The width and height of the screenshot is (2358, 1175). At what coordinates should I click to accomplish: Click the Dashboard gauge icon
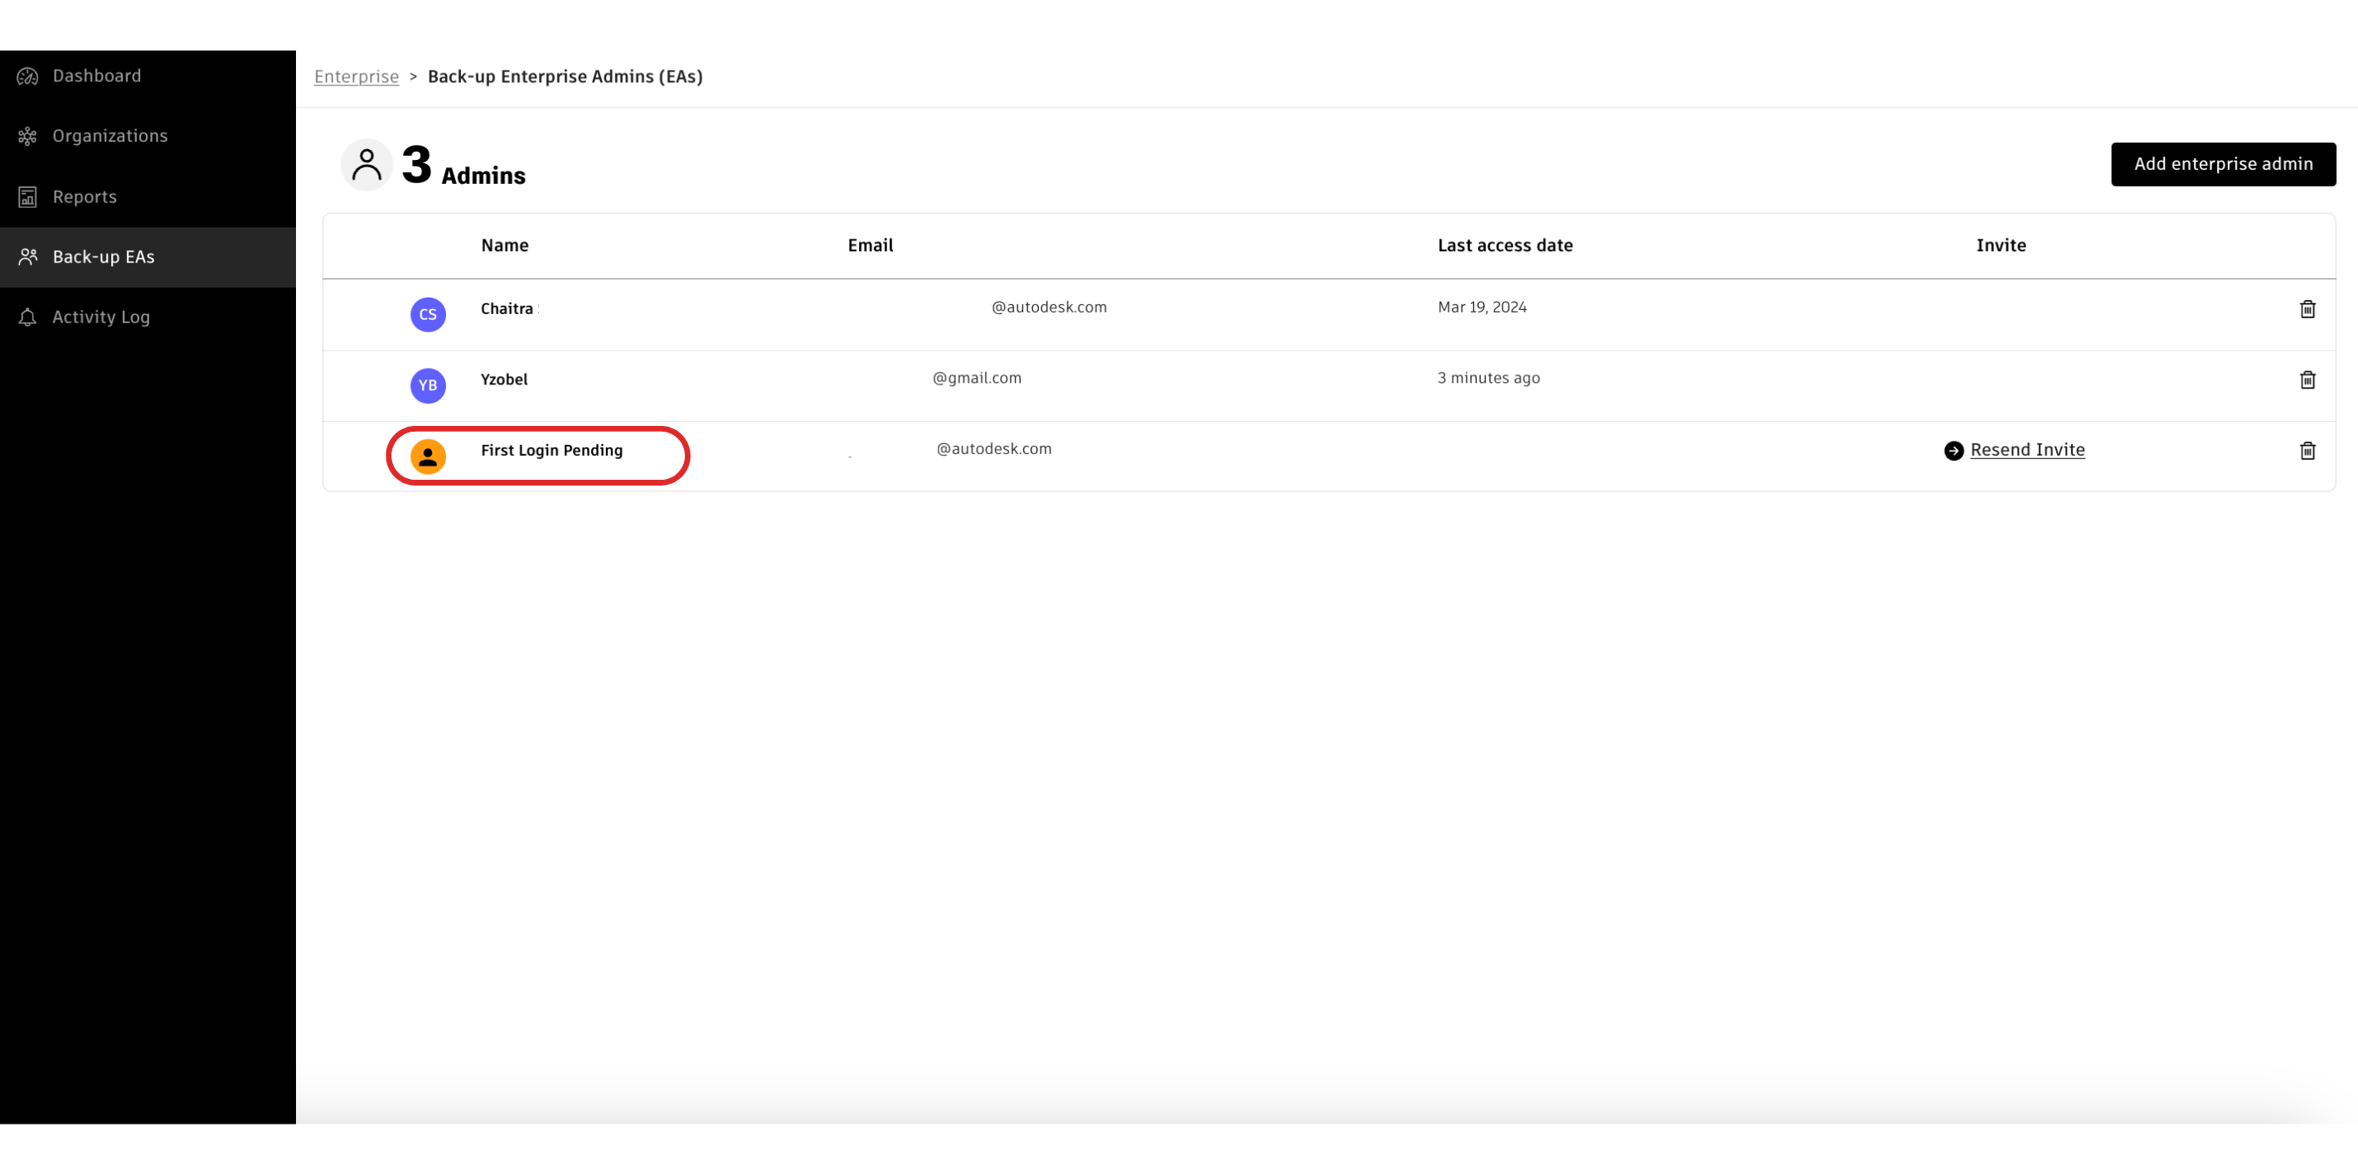pyautogui.click(x=27, y=76)
